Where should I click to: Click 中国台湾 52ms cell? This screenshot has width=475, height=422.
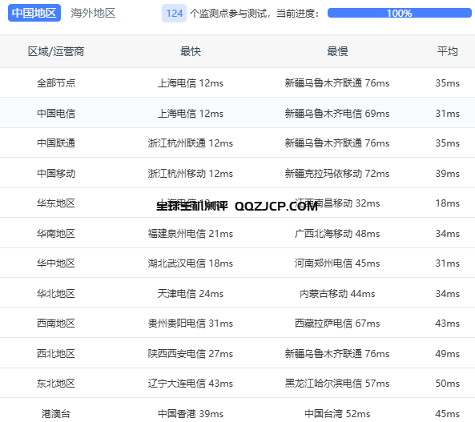click(x=337, y=413)
